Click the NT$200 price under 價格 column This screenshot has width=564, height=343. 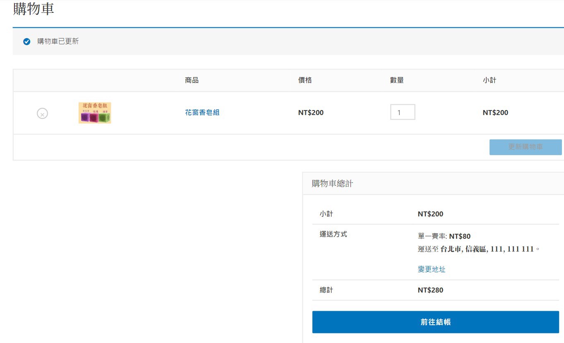(311, 113)
